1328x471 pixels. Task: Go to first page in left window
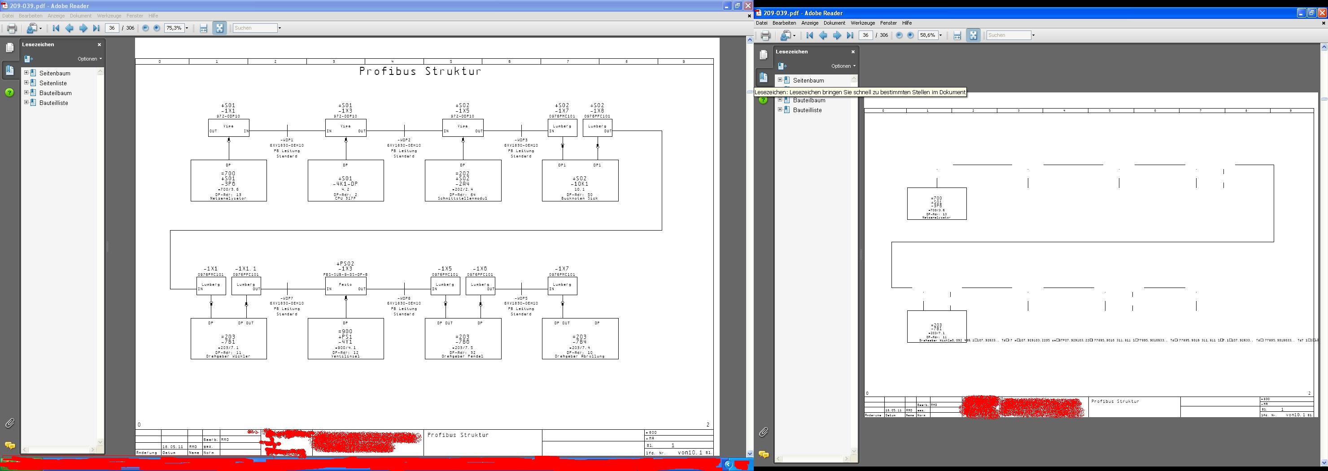pos(56,28)
